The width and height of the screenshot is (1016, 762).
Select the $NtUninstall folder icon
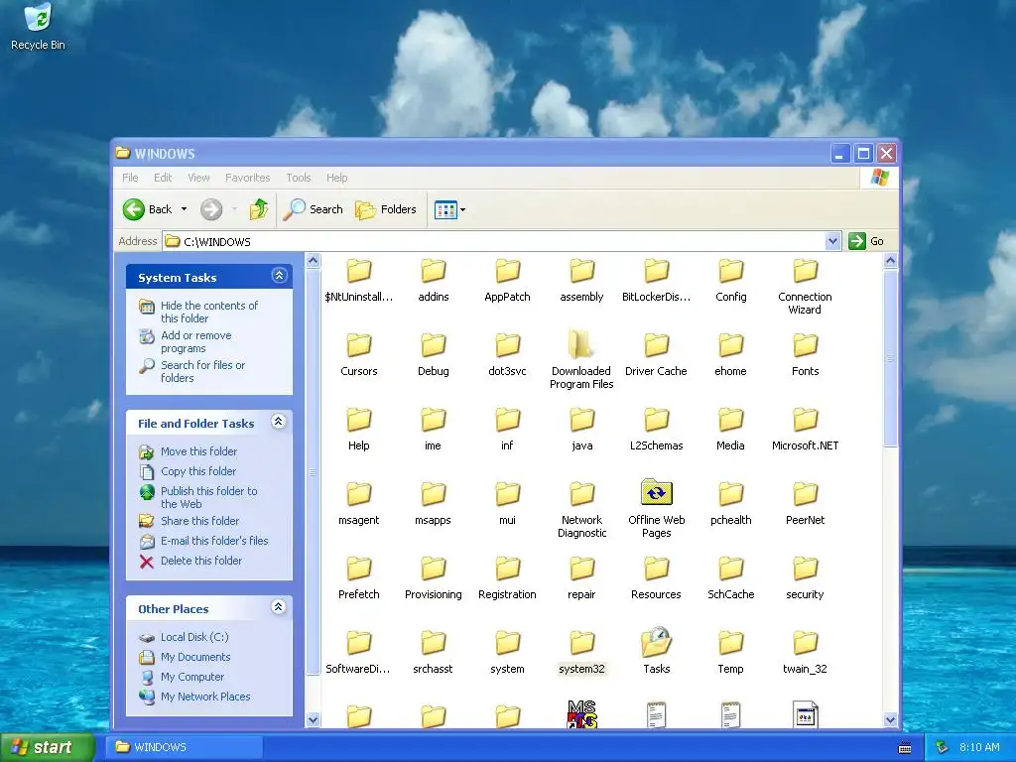[x=359, y=271]
